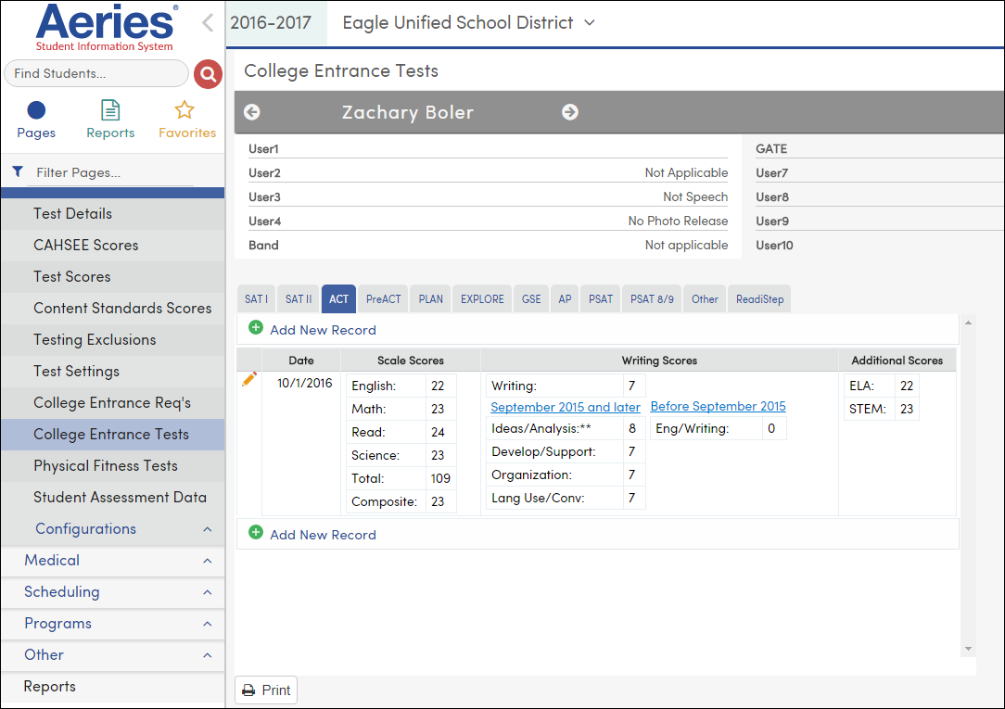The width and height of the screenshot is (1005, 709).
Task: Switch to the SAT I tab
Action: tap(255, 298)
